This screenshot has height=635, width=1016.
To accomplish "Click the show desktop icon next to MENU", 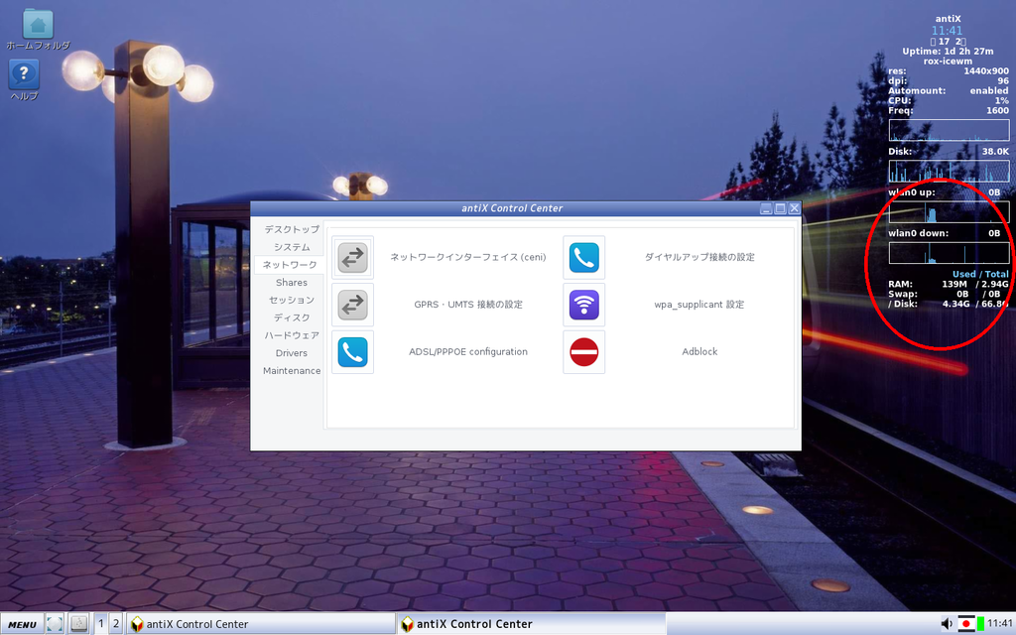I will (x=55, y=624).
